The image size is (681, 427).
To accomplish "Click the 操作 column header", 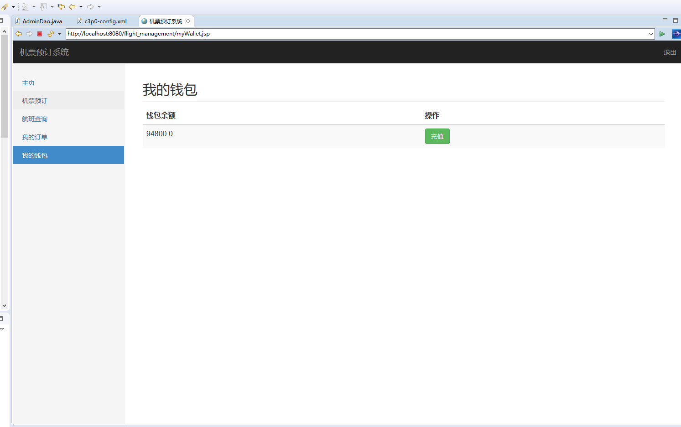I will pyautogui.click(x=432, y=116).
